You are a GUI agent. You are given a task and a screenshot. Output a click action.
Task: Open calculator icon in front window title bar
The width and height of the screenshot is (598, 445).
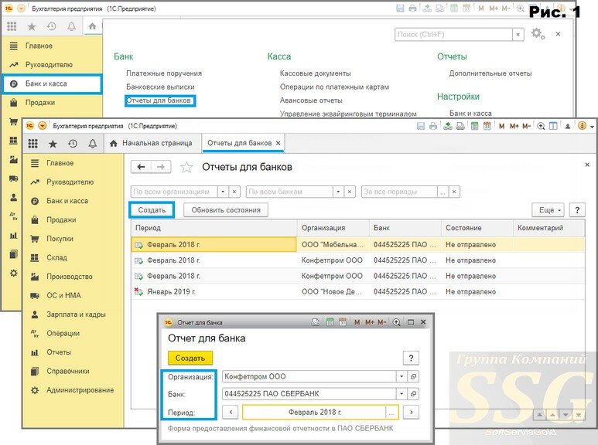(x=474, y=126)
